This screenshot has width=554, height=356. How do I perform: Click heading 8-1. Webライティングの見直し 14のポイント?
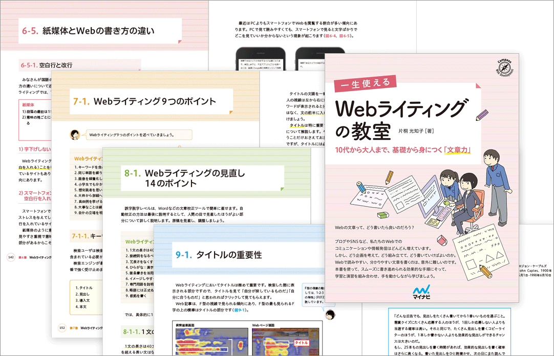coord(184,178)
